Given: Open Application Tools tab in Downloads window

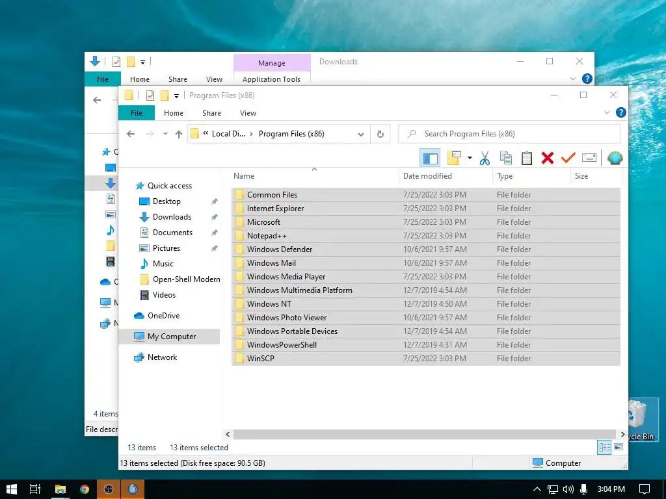Looking at the screenshot, I should [x=271, y=79].
